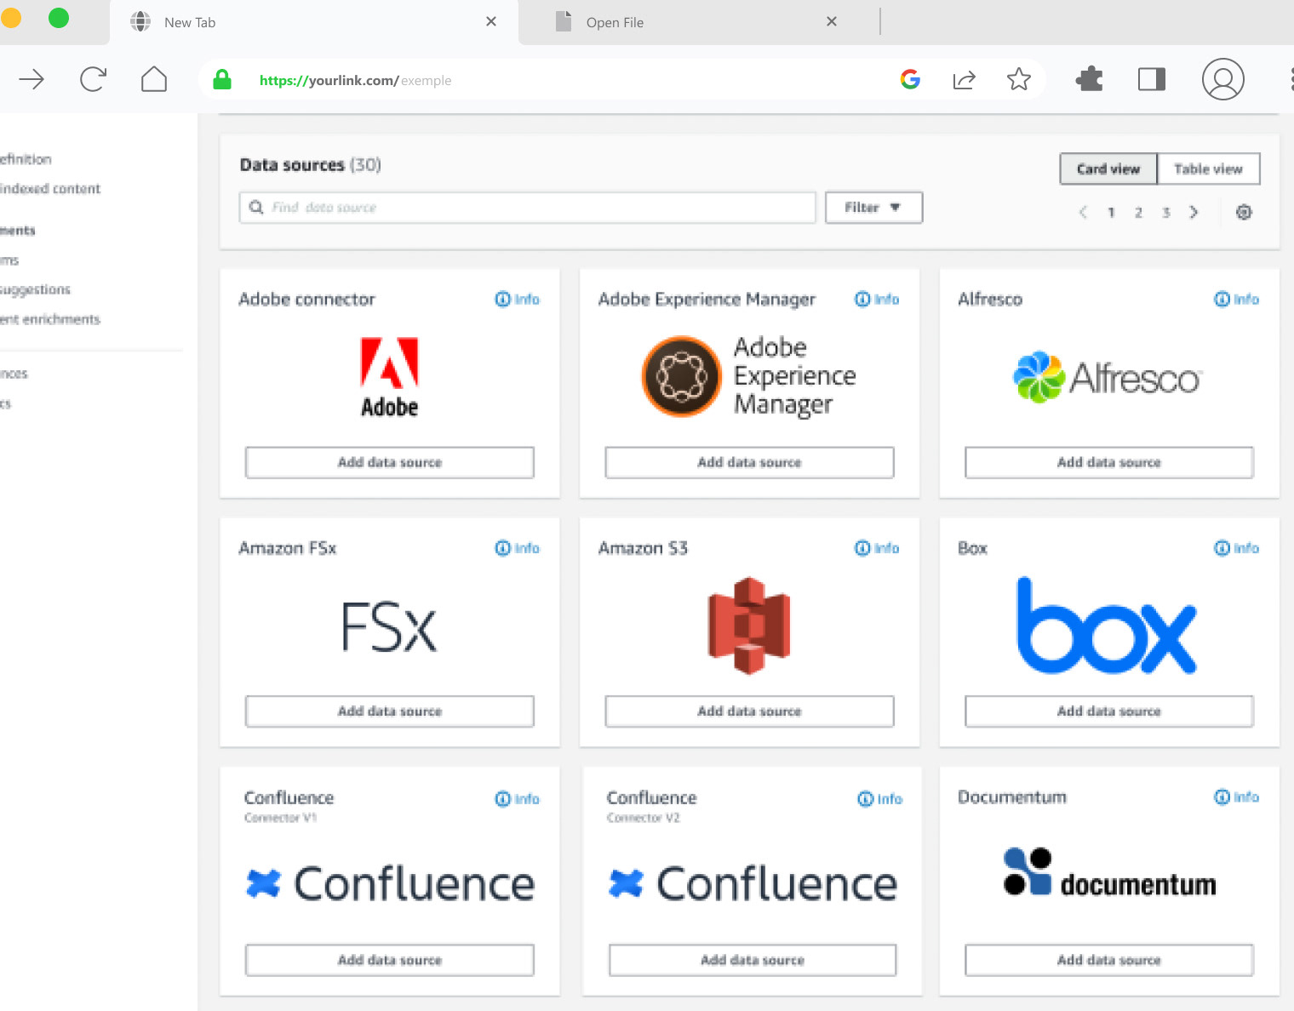Open the definition item in sidebar
This screenshot has height=1011, width=1294.
tap(26, 159)
